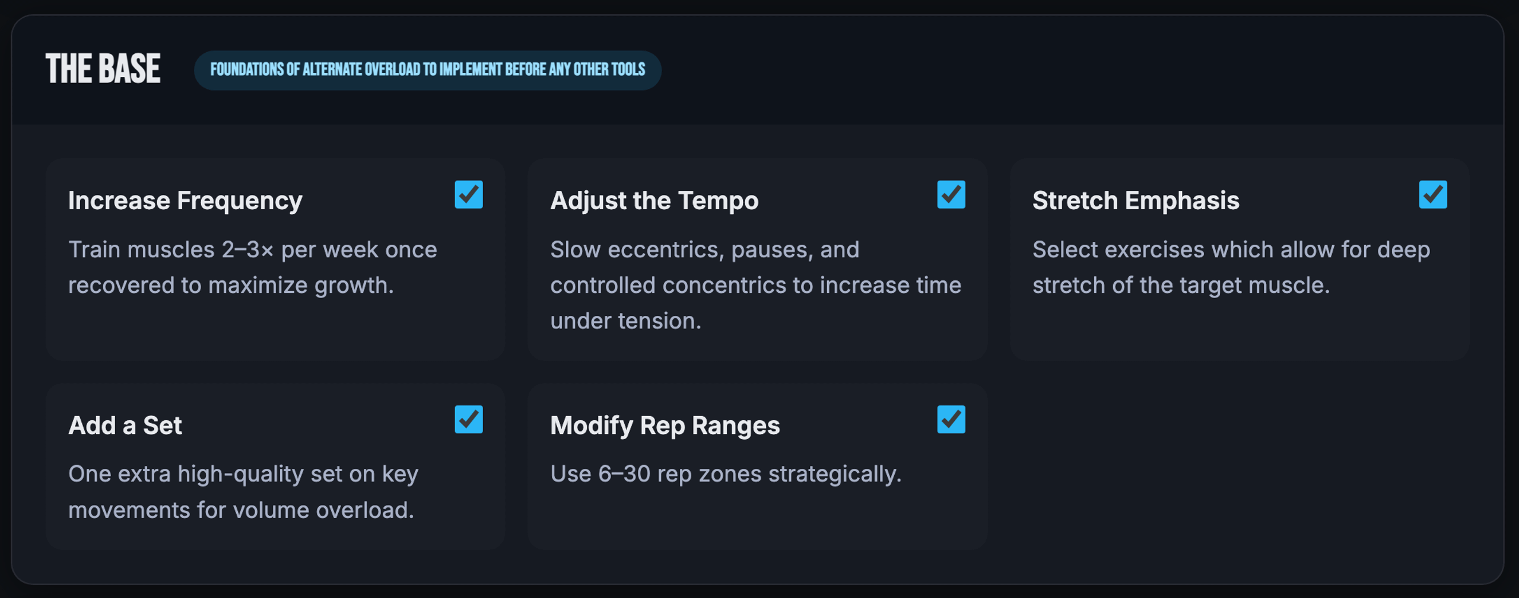The image size is (1519, 598).
Task: Click the Increase Frequency card title
Action: [185, 200]
